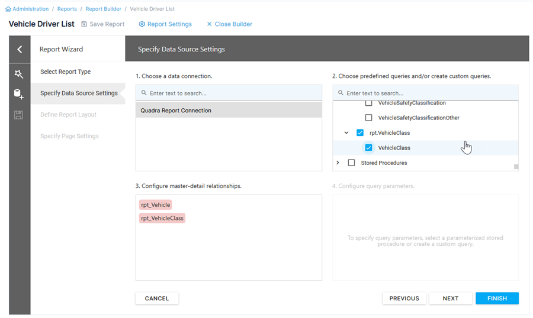The image size is (533, 318).
Task: Uncheck the rpt.VehicleClass checkbox
Action: (x=360, y=133)
